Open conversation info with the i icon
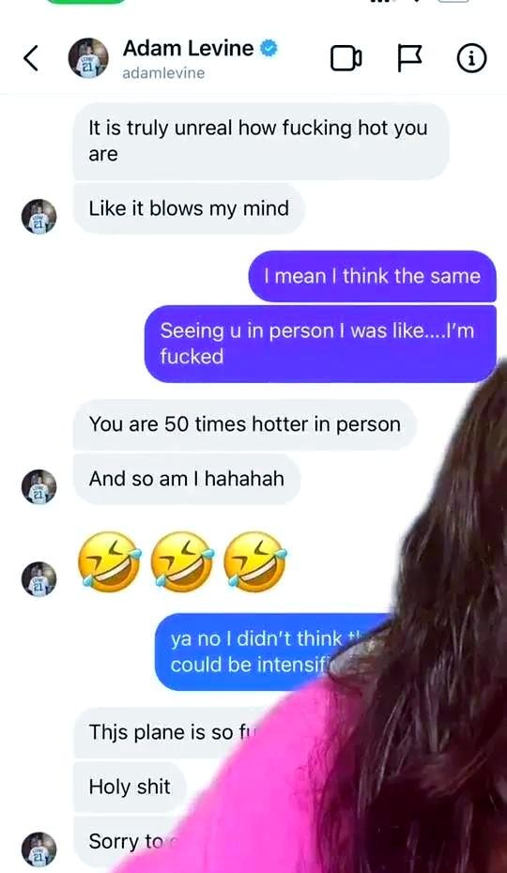Viewport: 507px width, 873px height. click(x=472, y=58)
